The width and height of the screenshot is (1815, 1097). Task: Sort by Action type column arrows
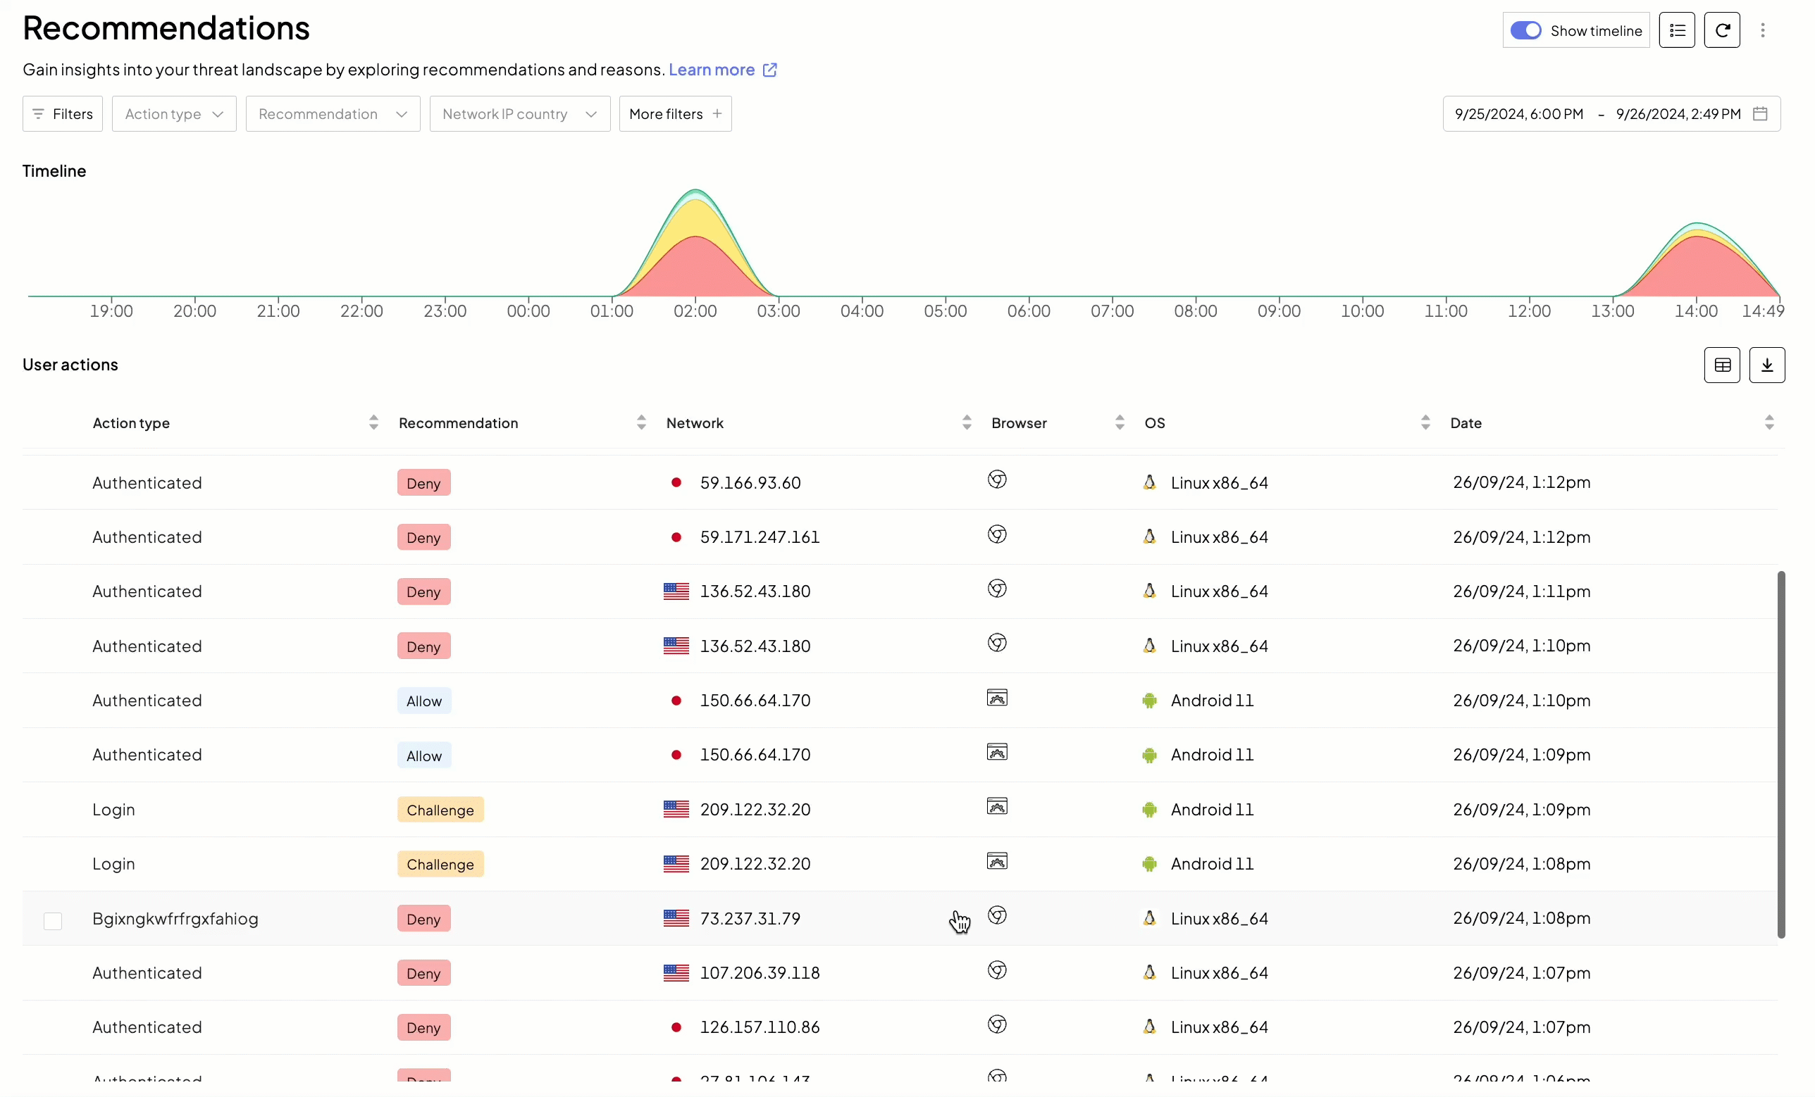coord(373,422)
